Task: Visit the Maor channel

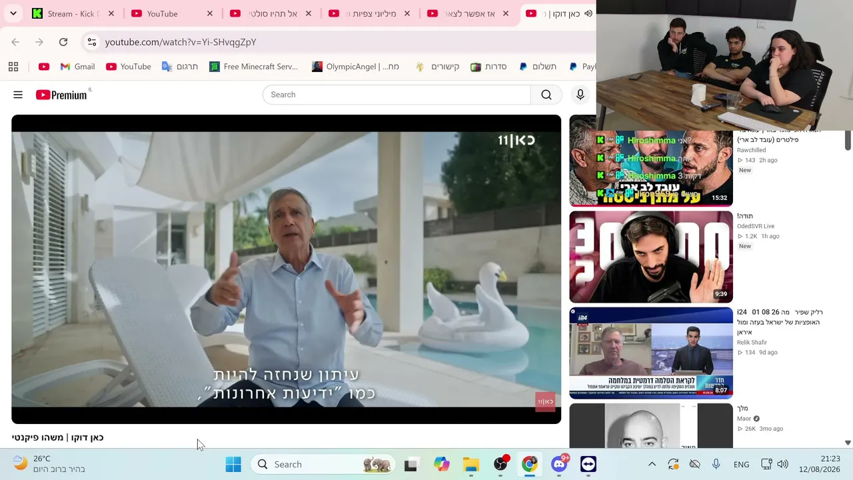Action: coord(744,419)
